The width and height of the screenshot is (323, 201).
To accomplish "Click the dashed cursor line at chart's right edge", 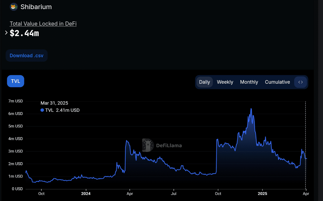I will click(306, 145).
